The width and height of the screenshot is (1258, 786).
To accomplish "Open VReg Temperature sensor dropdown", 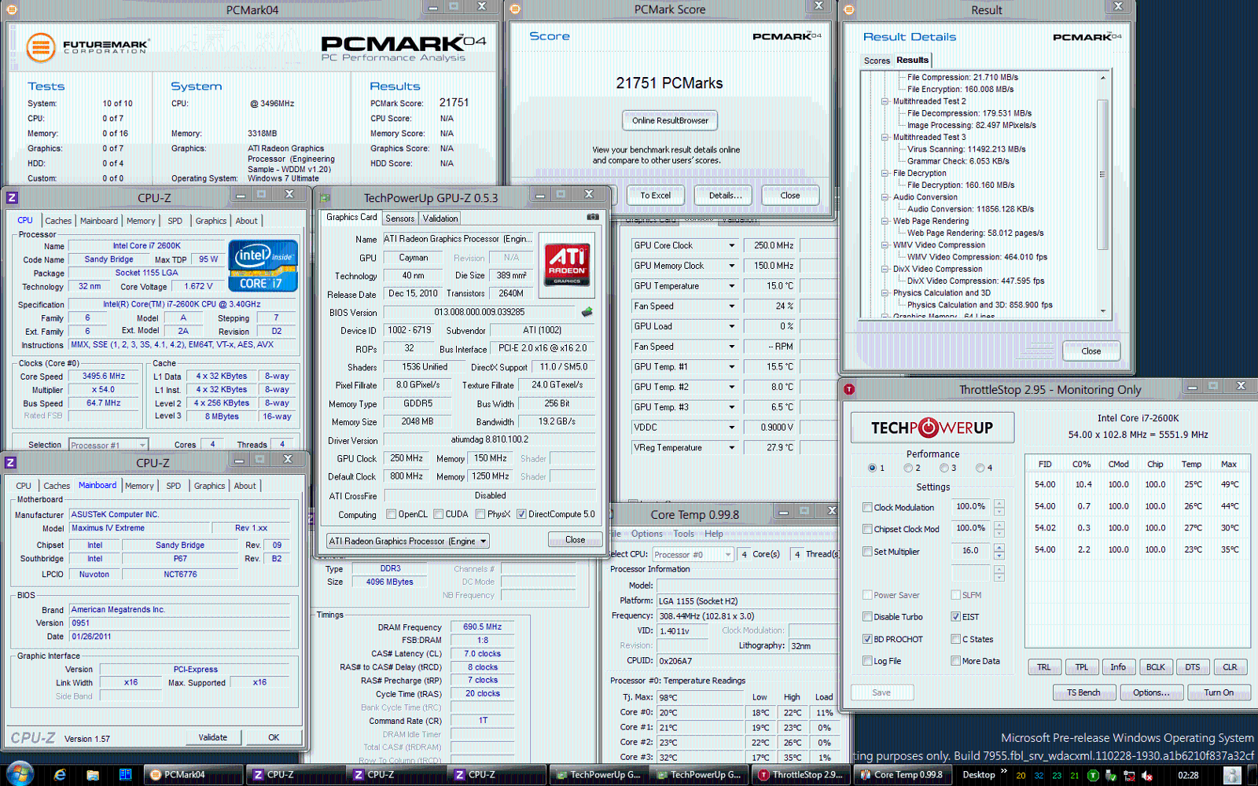I will tap(731, 447).
